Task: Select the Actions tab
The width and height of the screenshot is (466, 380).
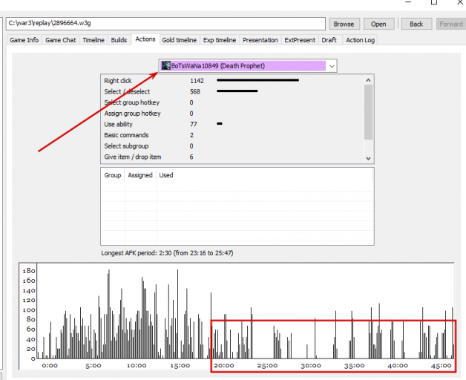Action: tap(145, 39)
